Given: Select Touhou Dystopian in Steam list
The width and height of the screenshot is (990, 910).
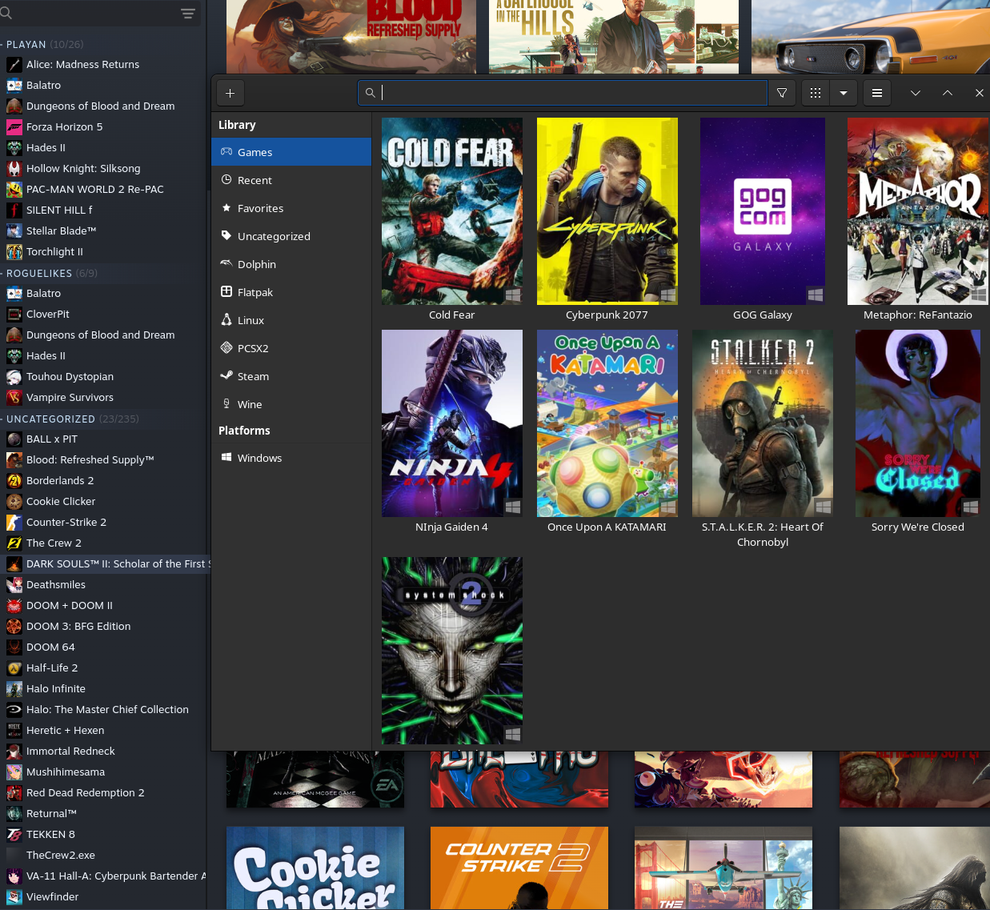Looking at the screenshot, I should tap(70, 376).
